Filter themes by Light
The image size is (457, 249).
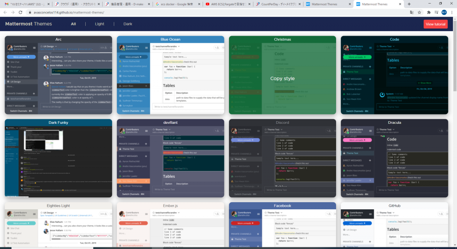[x=100, y=24]
